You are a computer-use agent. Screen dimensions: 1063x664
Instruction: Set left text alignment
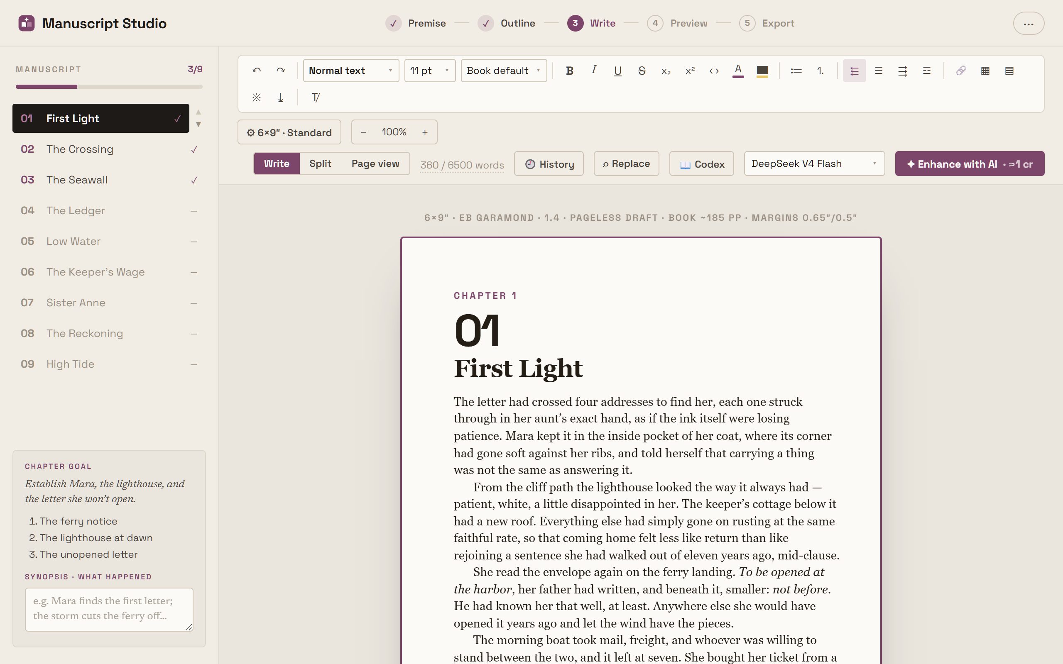coord(855,70)
